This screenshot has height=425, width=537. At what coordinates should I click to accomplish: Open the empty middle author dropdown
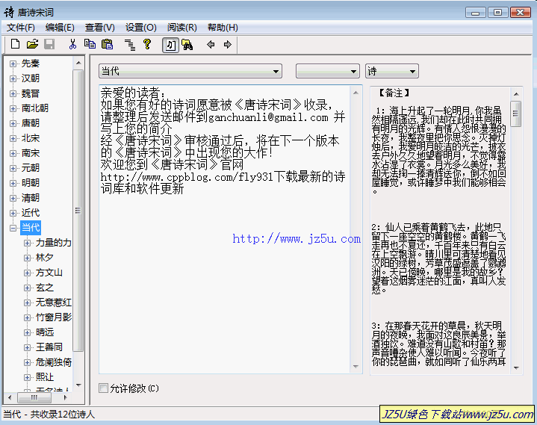point(327,71)
